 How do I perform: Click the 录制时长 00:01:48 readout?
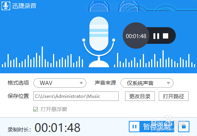(x=44, y=128)
